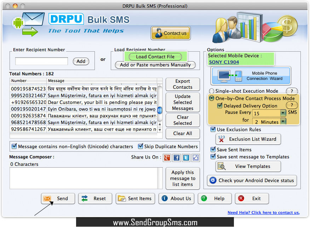Click Update Selected Messages button
Screen dimensions: 310x227
183,102
